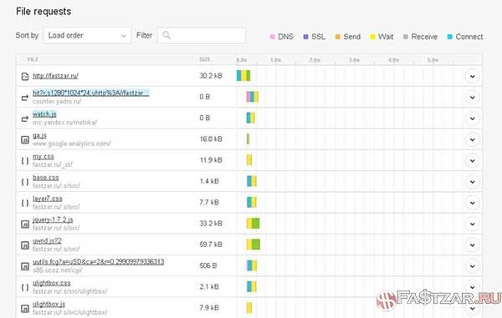Click the 506 B size value
Screen dimensions: 502x318
click(208, 265)
